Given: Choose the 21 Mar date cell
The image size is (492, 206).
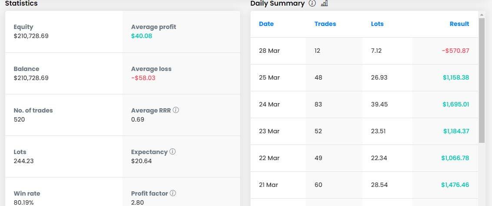Looking at the screenshot, I should [269, 185].
